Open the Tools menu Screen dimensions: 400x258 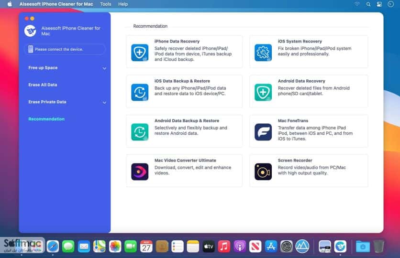point(106,4)
